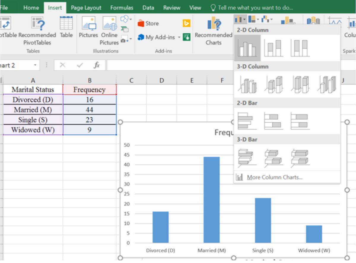This screenshot has height=263, width=356.
Task: Click the Recommended Charts button
Action: point(214,31)
